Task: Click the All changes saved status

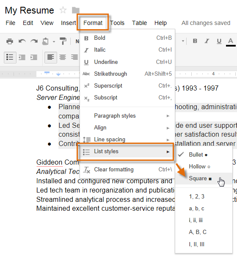Action: click(206, 23)
